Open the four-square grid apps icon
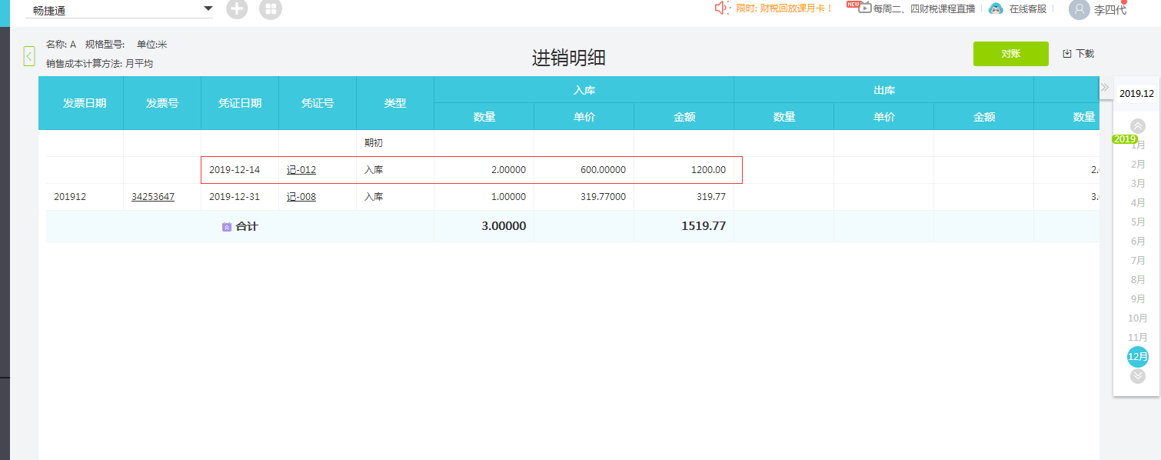 point(271,9)
